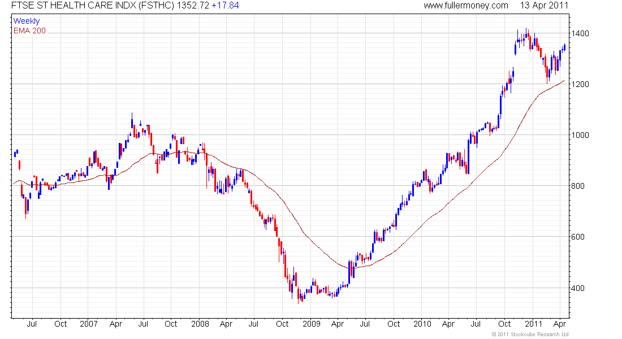Click the Stockcube Research Ltd copyright text
Viewport: 622px width, 339px height.
coord(530,334)
